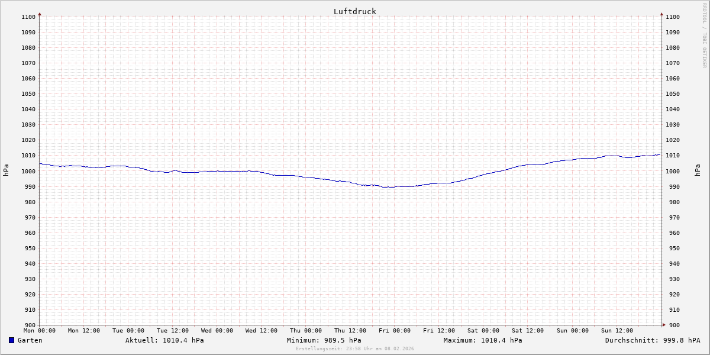
Task: Click the RRDTOOL / TOBI OETIKER watermark
Action: (704, 35)
